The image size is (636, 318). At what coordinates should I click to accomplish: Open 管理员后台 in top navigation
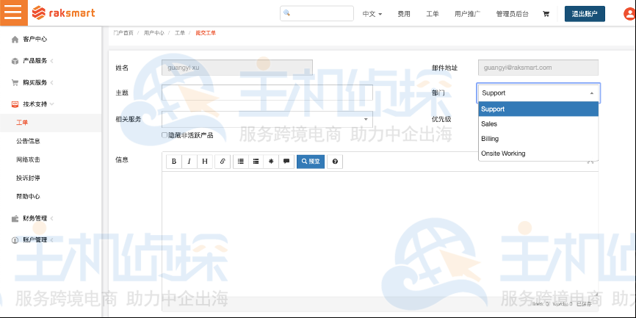513,14
